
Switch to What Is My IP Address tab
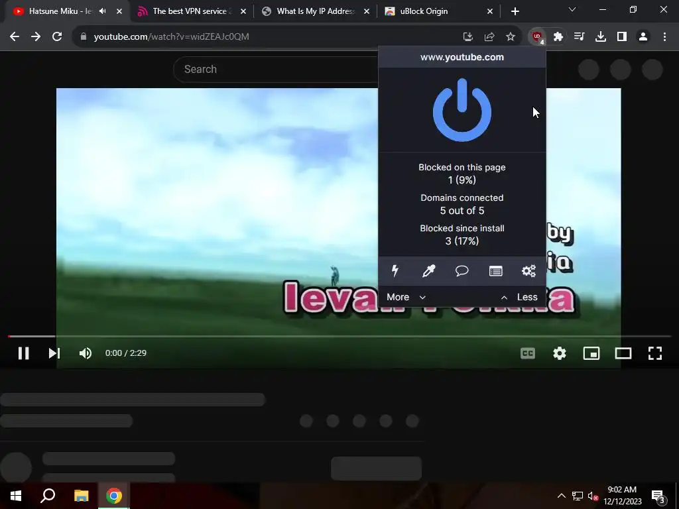pyautogui.click(x=316, y=11)
